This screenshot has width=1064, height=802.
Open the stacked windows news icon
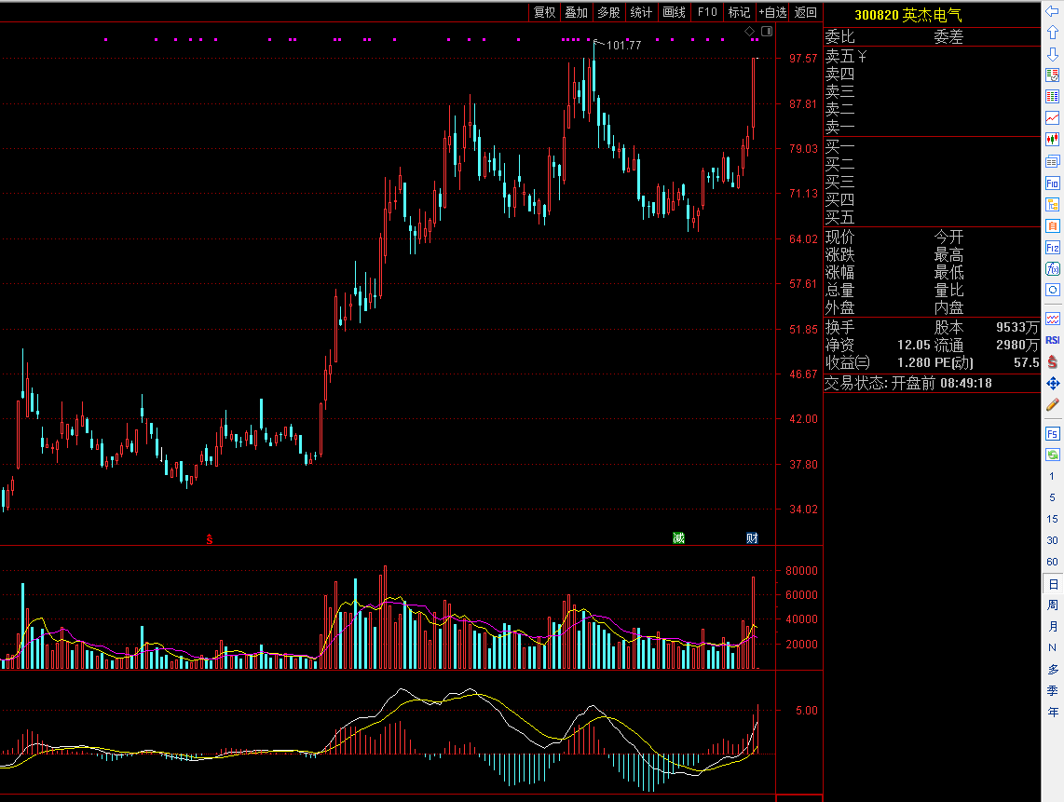point(1052,161)
